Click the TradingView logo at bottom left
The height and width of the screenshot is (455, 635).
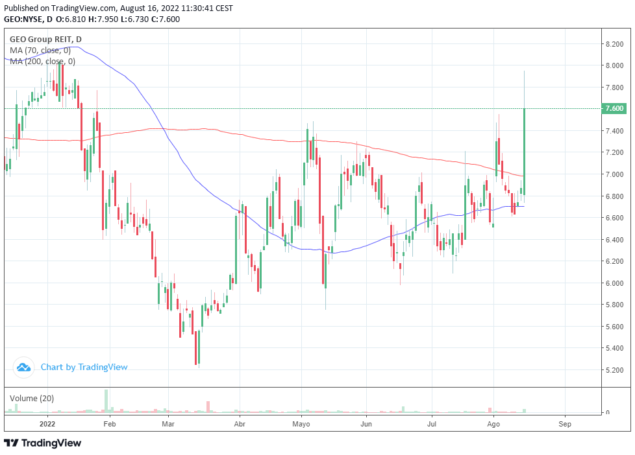pyautogui.click(x=42, y=443)
